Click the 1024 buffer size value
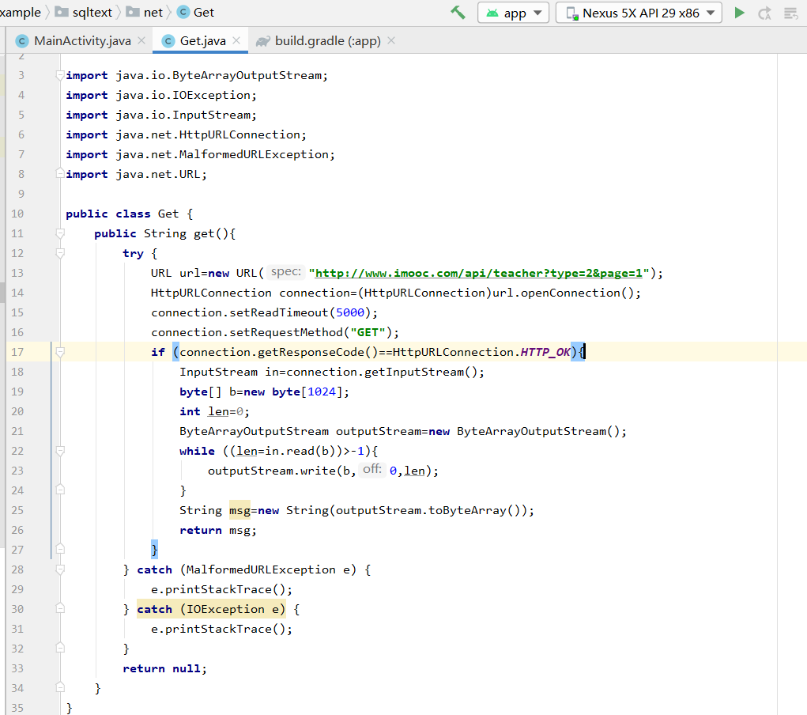 click(x=322, y=392)
